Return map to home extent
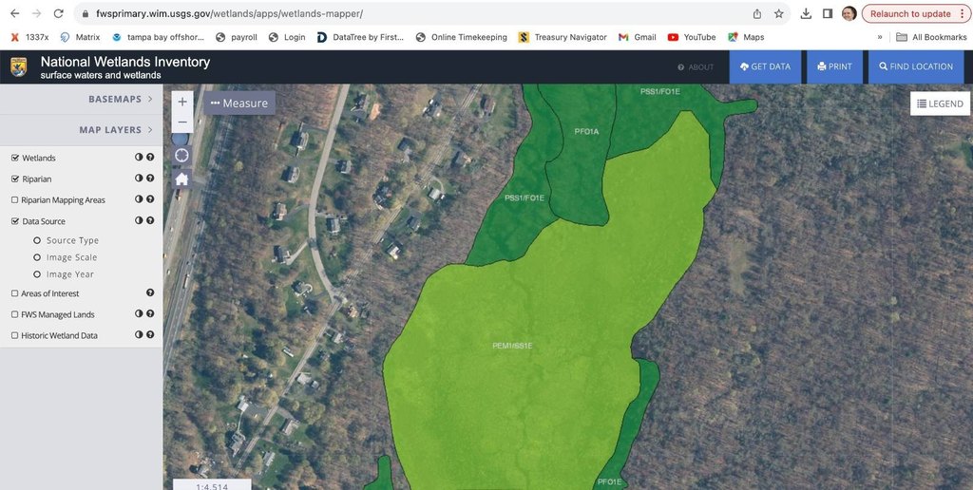This screenshot has height=490, width=973. pyautogui.click(x=181, y=179)
